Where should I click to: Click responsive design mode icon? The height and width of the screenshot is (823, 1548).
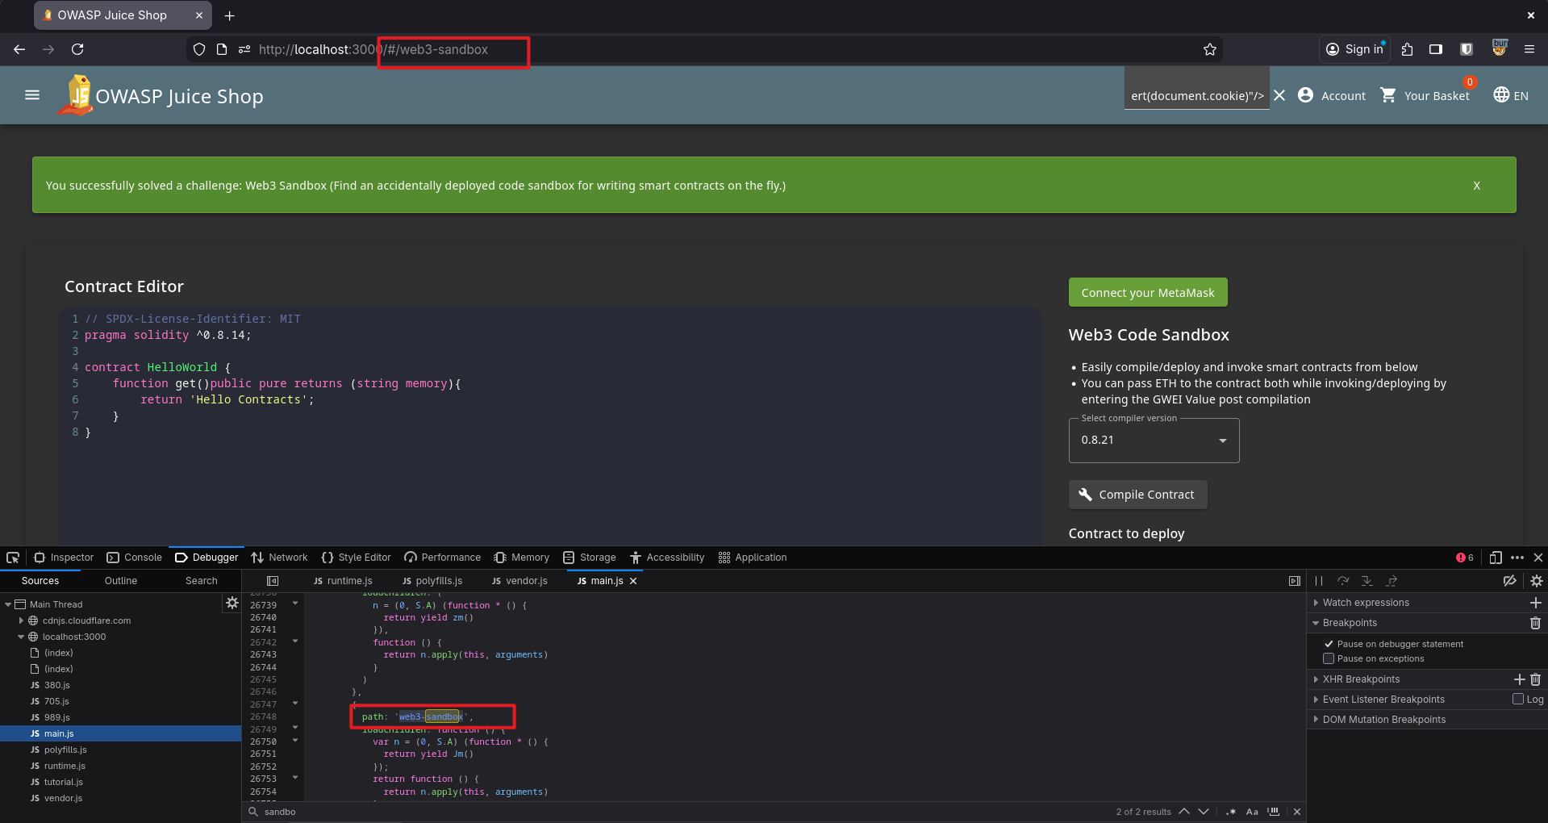(x=1495, y=558)
